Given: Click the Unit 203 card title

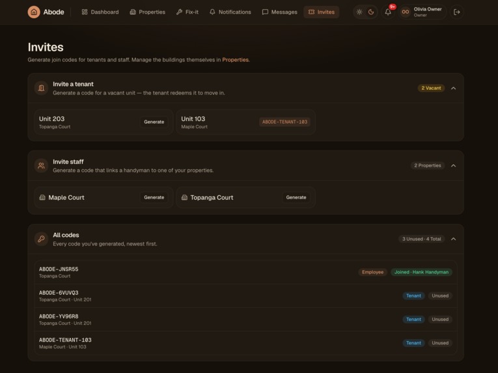Looking at the screenshot, I should pyautogui.click(x=52, y=119).
